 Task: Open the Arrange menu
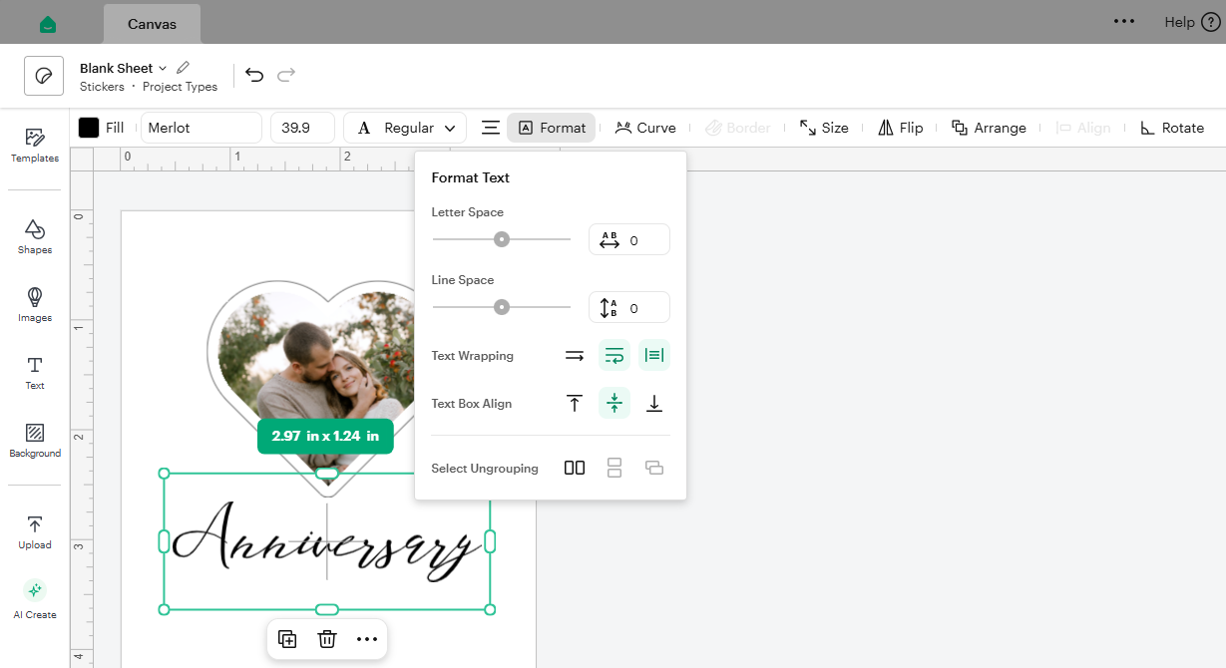click(x=989, y=128)
